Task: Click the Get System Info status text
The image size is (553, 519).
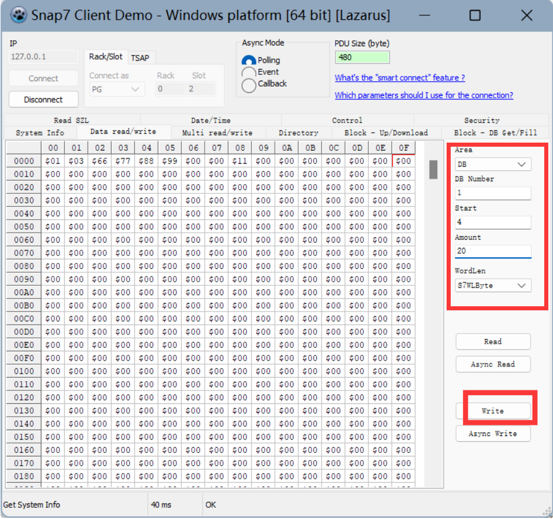Action: pos(32,505)
